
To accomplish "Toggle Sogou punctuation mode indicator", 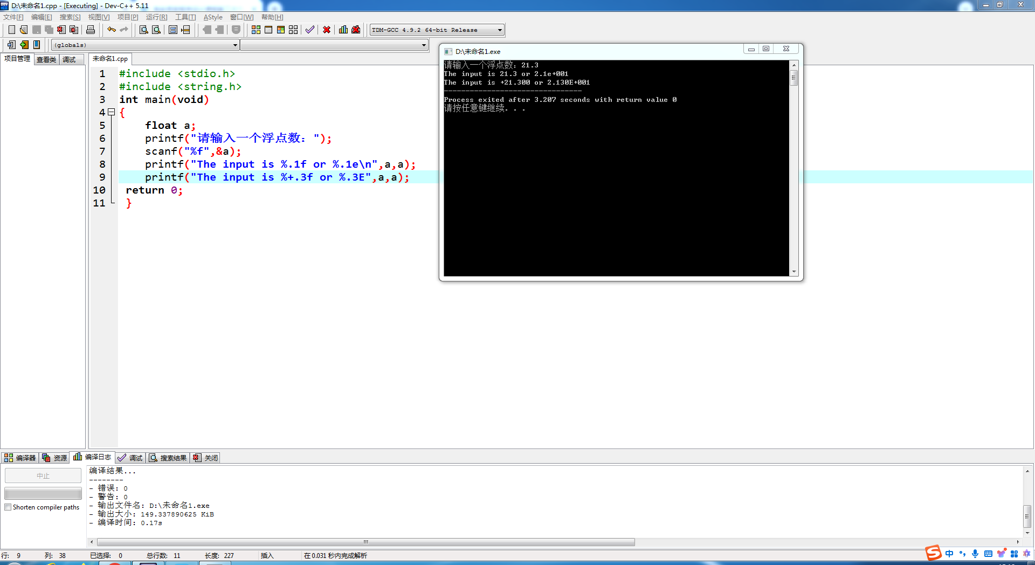I will click(963, 554).
